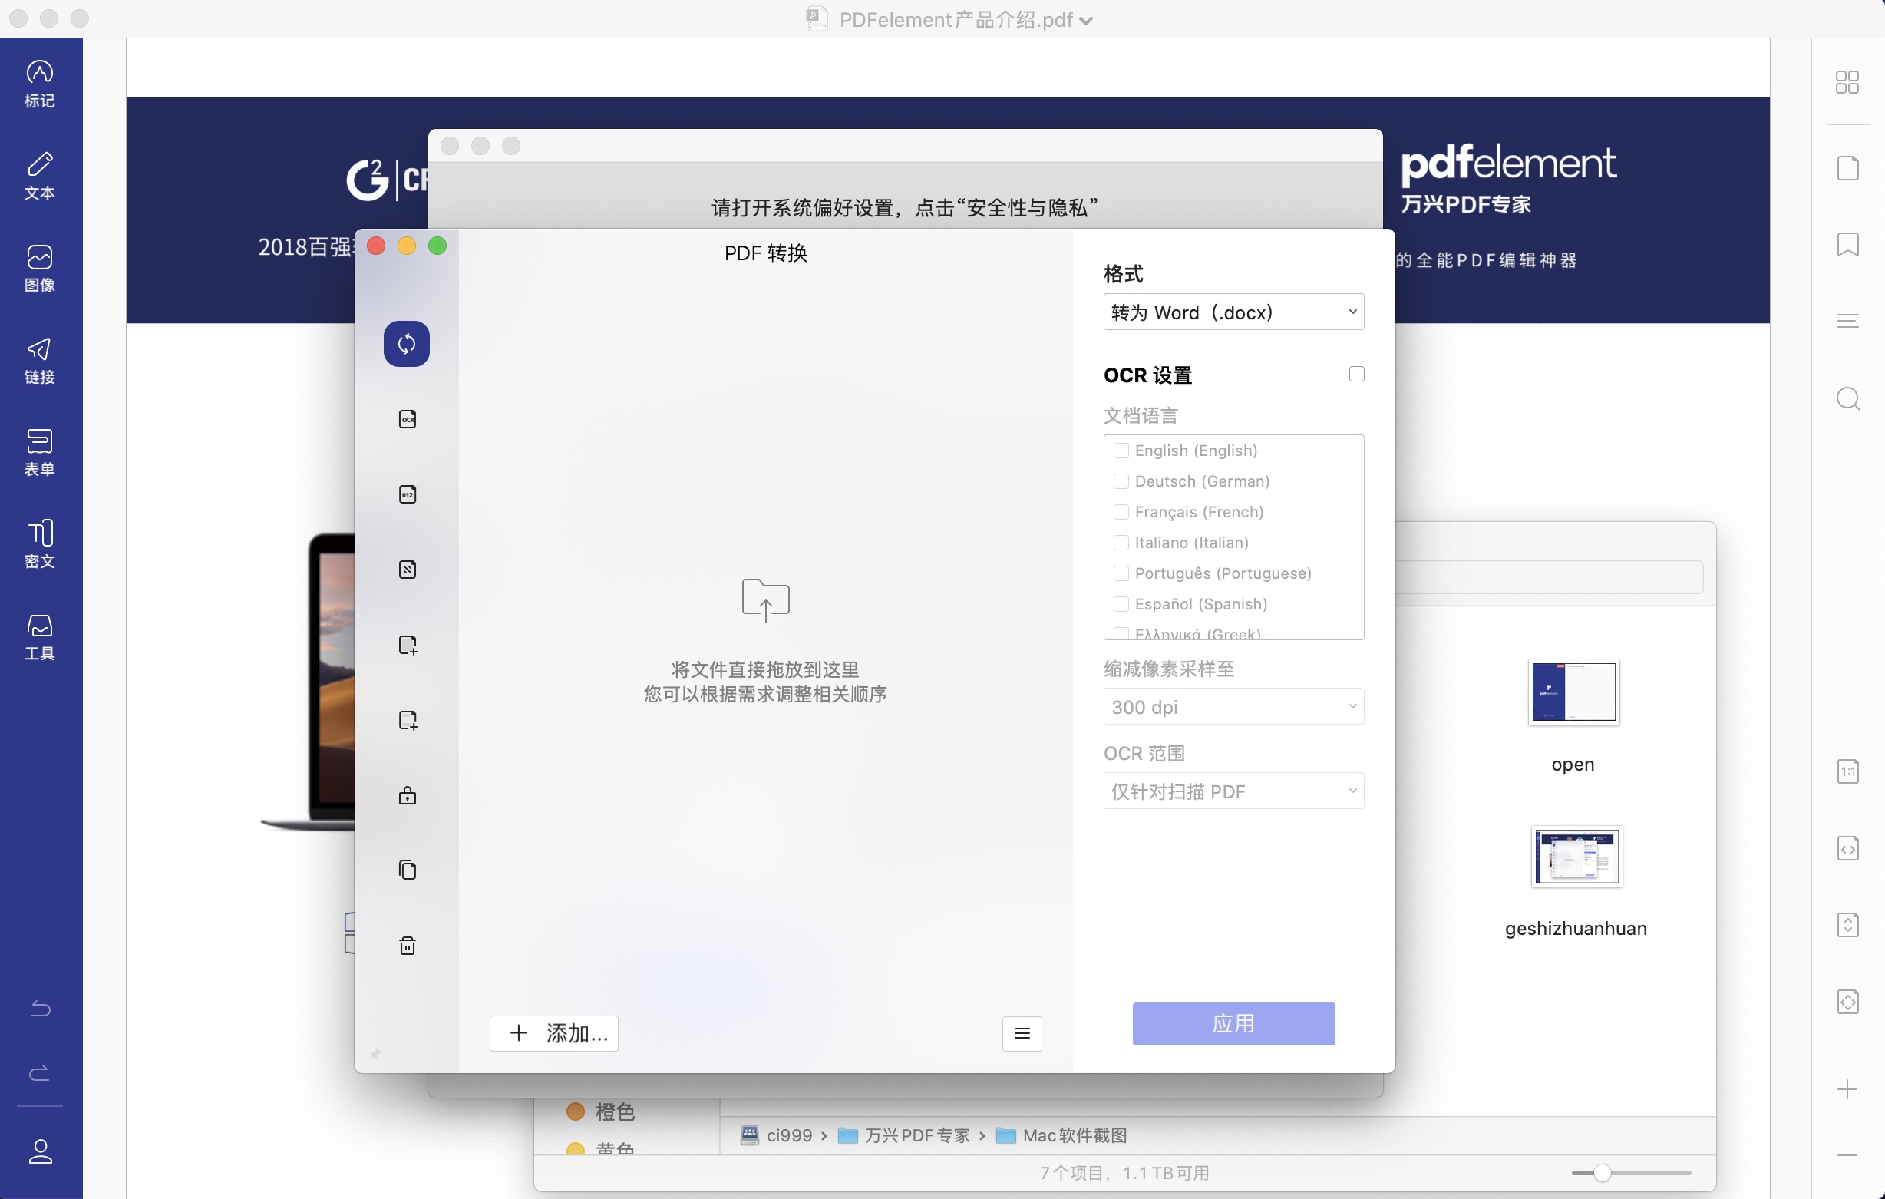
Task: Open the single page panel icon in right sidebar
Action: point(1847,167)
